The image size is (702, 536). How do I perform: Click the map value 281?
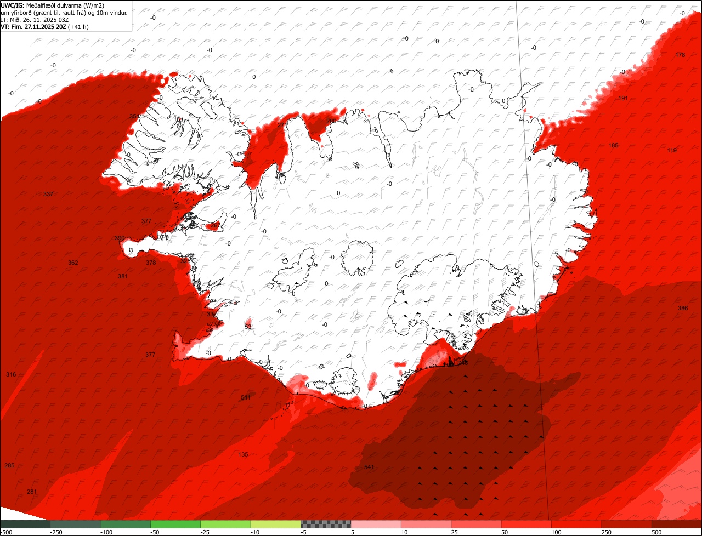coord(32,492)
